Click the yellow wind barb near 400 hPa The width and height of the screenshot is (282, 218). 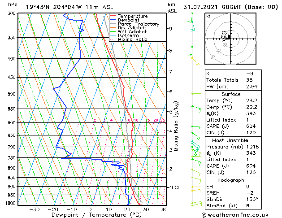[x=195, y=61]
